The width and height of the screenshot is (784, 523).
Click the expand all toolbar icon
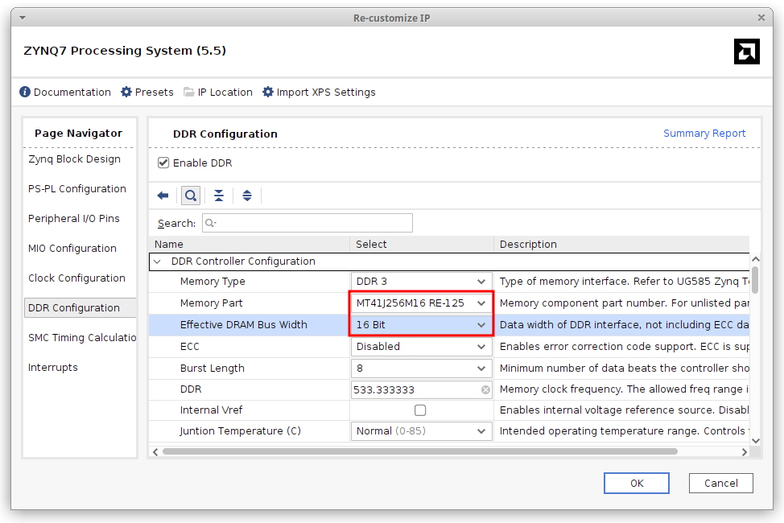point(247,196)
